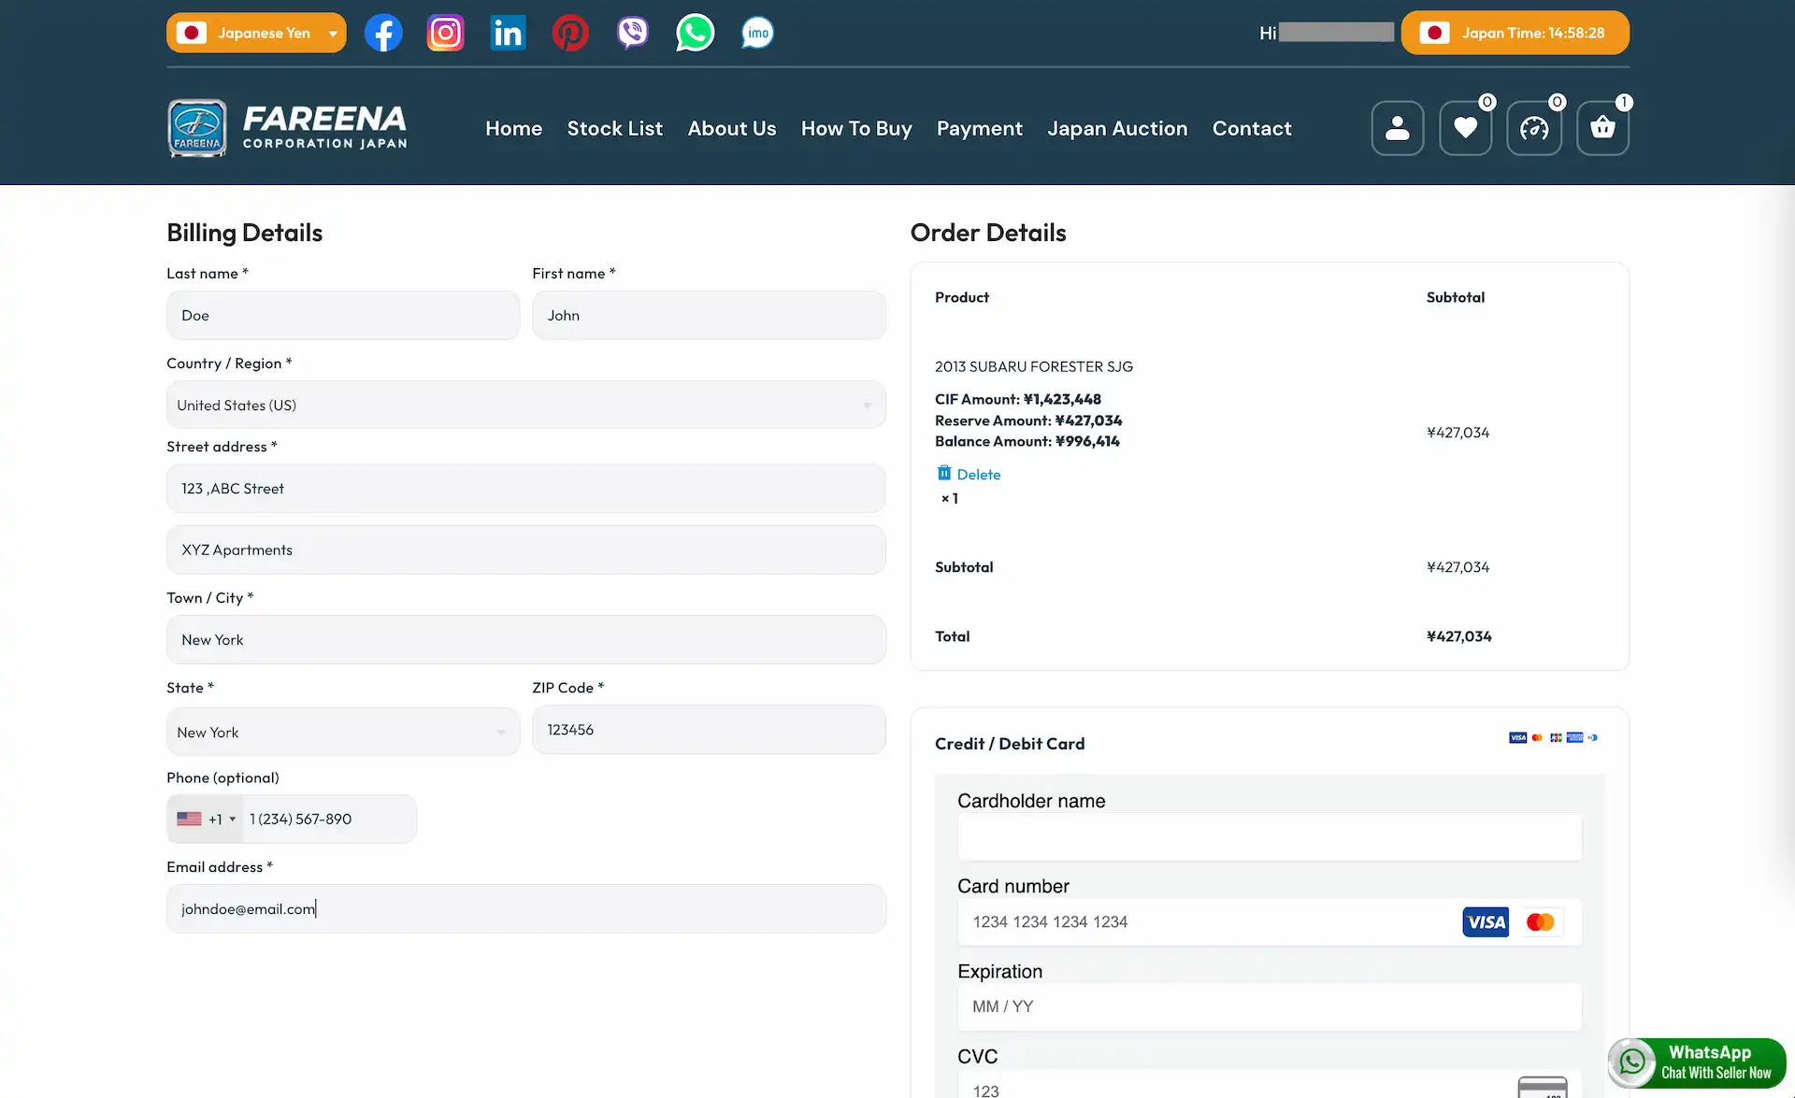Screen dimensions: 1795x1098
Task: Open the Pinterest icon link
Action: (x=569, y=33)
